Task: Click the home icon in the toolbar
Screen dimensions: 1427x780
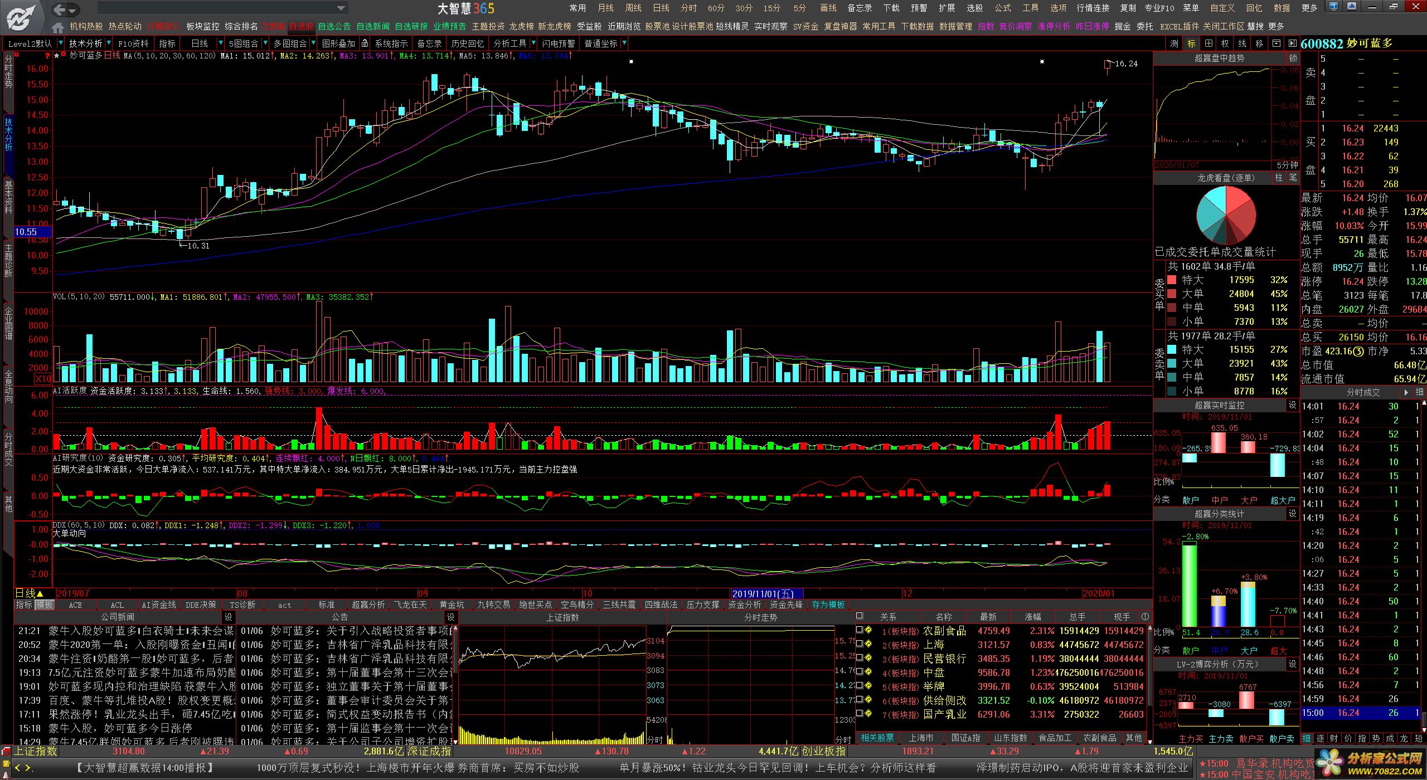Action: pyautogui.click(x=57, y=27)
